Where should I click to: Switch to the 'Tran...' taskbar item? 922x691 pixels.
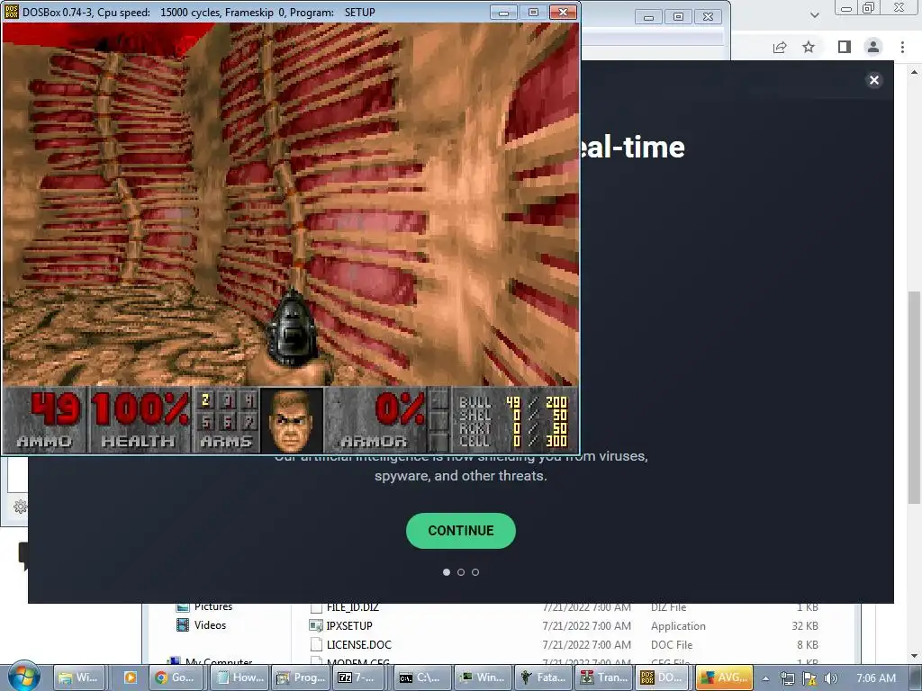coord(604,678)
